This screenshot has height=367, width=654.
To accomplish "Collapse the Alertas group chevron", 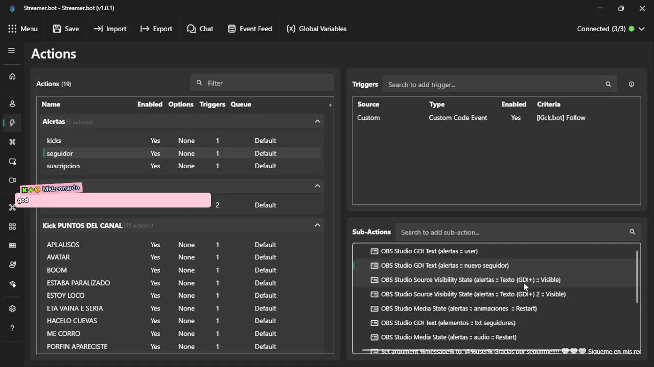I will tap(317, 121).
